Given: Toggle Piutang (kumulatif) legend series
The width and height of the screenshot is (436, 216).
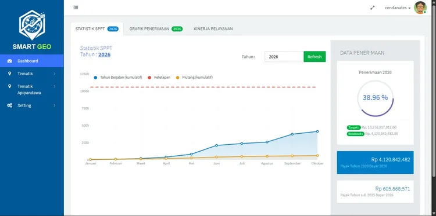Looking at the screenshot, I should tap(194, 78).
